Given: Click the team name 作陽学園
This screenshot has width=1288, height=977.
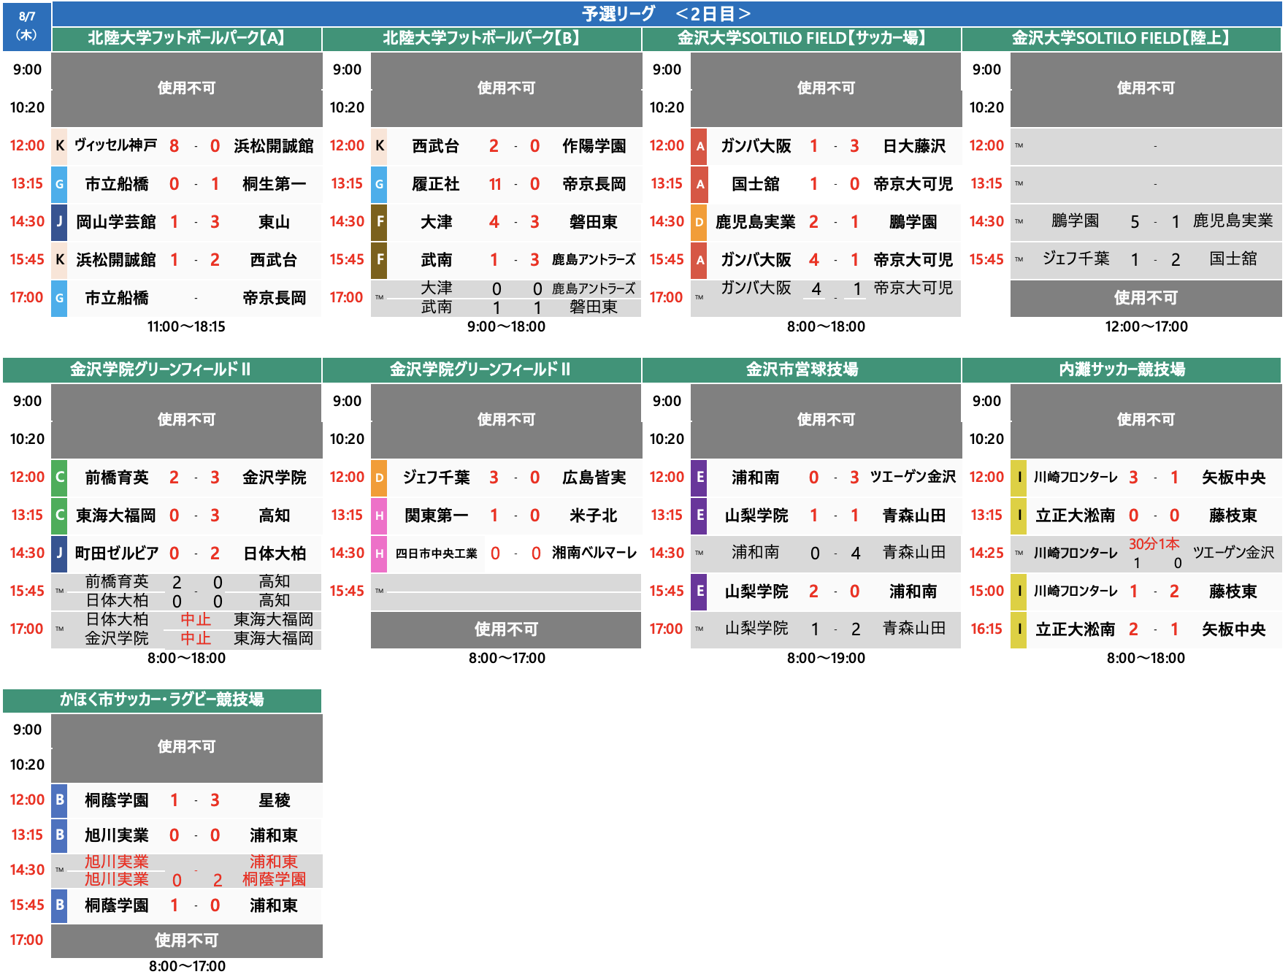Looking at the screenshot, I should click(x=594, y=146).
